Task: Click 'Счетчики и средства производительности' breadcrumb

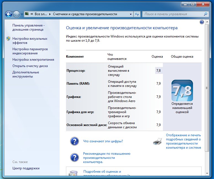Action: (85, 14)
